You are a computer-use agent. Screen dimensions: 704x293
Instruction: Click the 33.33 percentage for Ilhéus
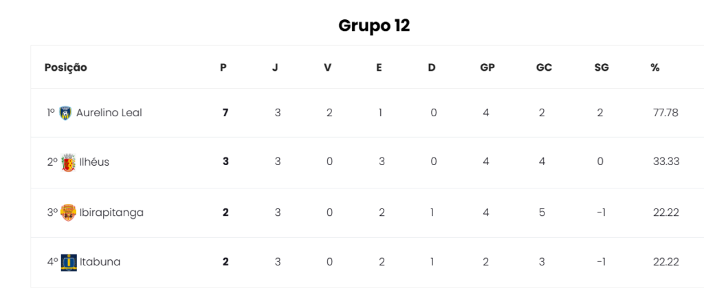click(x=666, y=162)
